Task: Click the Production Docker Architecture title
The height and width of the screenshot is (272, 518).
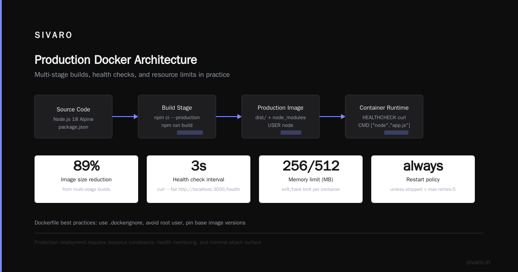Action: point(116,60)
